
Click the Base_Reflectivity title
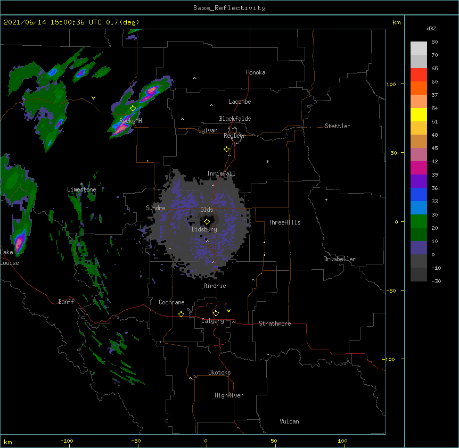229,8
